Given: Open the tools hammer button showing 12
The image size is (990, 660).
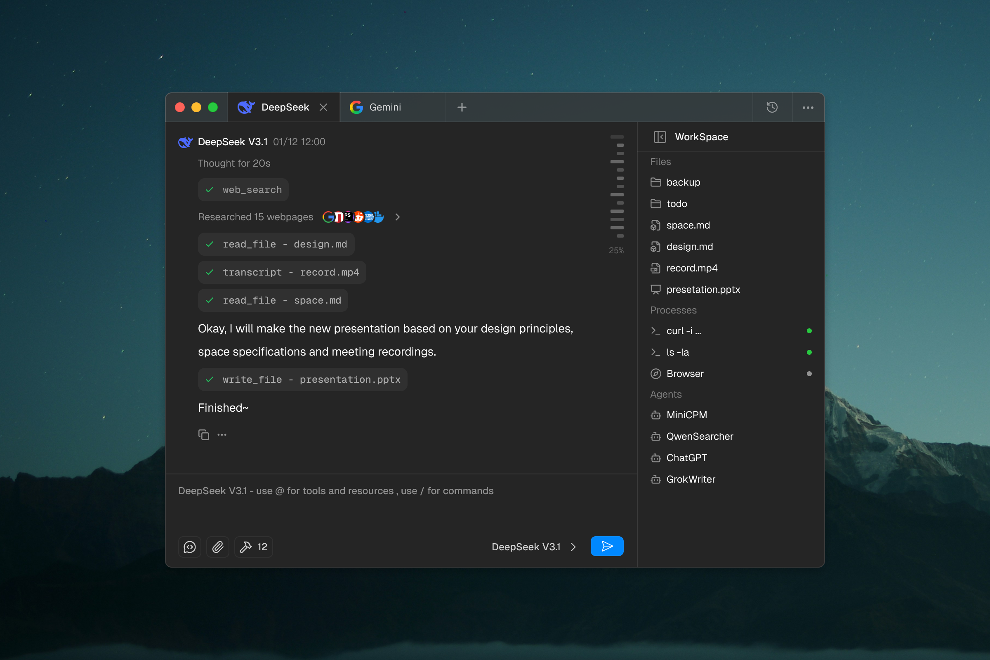Looking at the screenshot, I should (x=253, y=547).
